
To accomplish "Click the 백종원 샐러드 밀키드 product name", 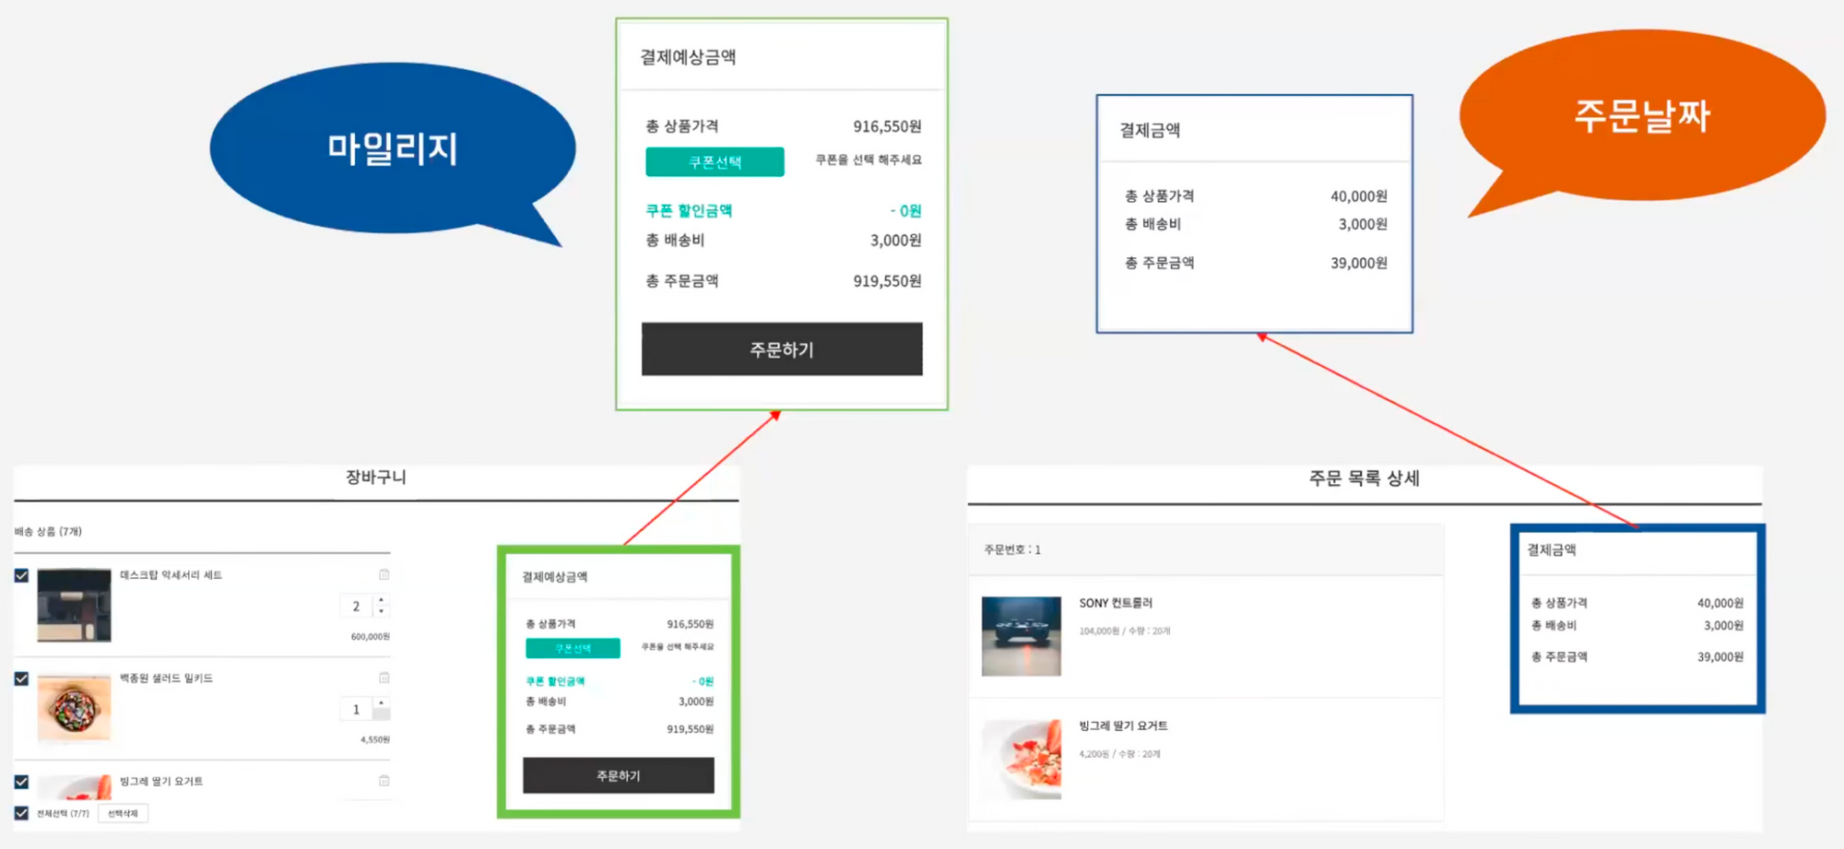I will pyautogui.click(x=166, y=678).
